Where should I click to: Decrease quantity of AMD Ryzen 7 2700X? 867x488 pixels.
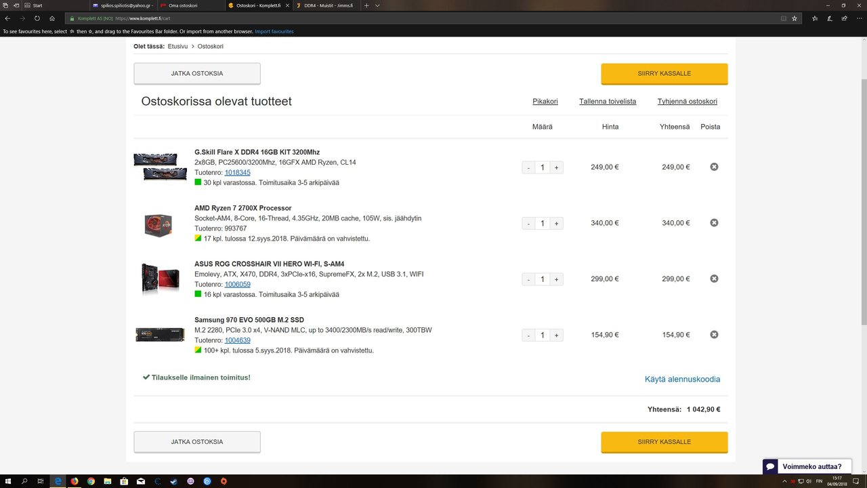tap(528, 224)
